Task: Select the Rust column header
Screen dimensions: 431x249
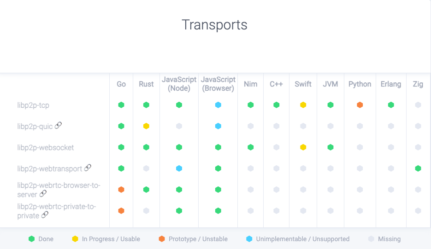Action: [146, 84]
